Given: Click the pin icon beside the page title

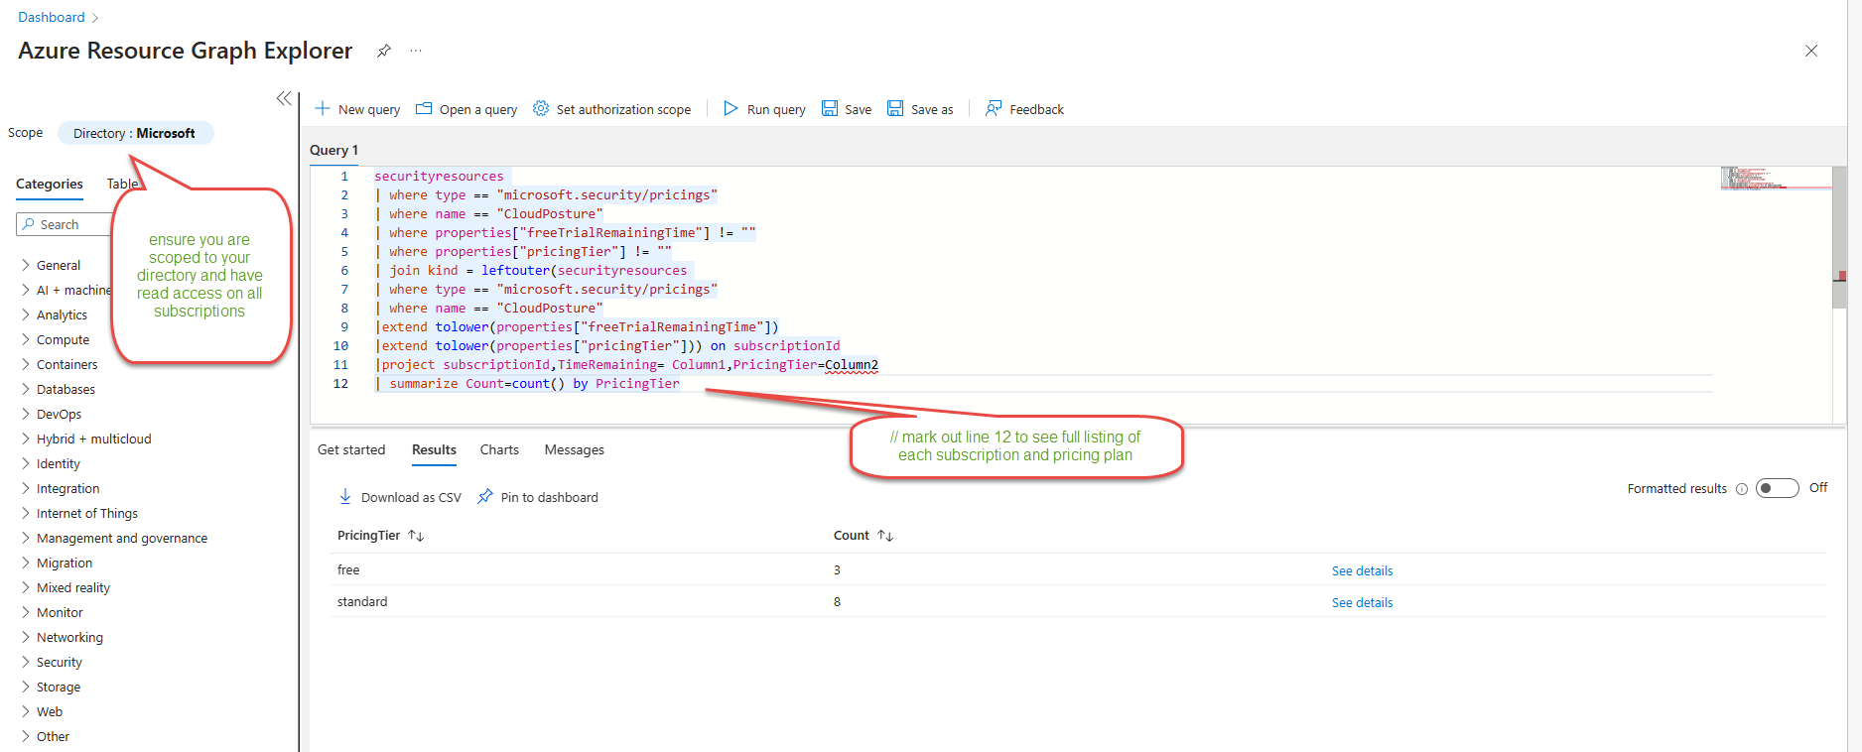Looking at the screenshot, I should point(384,51).
